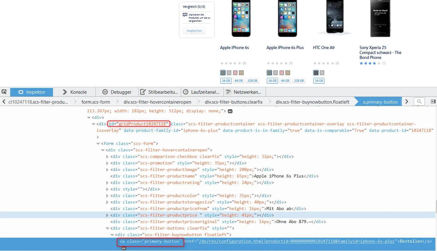Click the HTML search magnifier box
The width and height of the screenshot is (437, 251).
tap(419, 101)
